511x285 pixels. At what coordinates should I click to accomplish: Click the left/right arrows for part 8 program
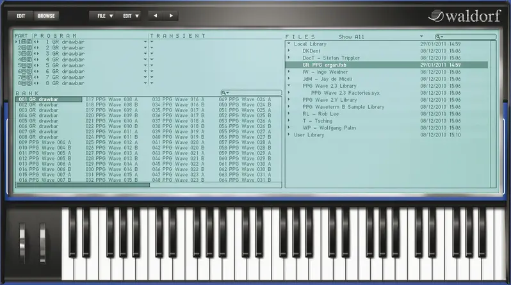(36, 83)
